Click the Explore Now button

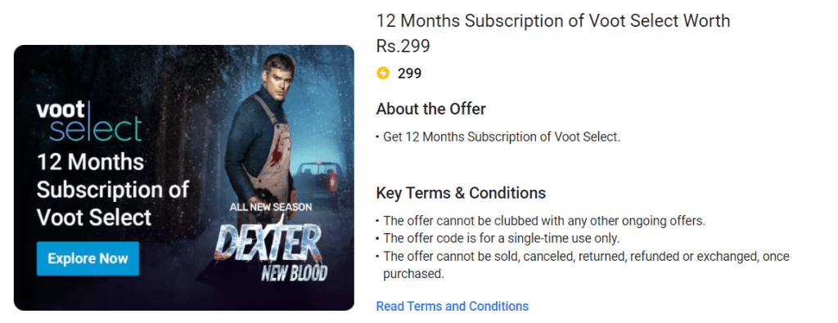pos(88,258)
